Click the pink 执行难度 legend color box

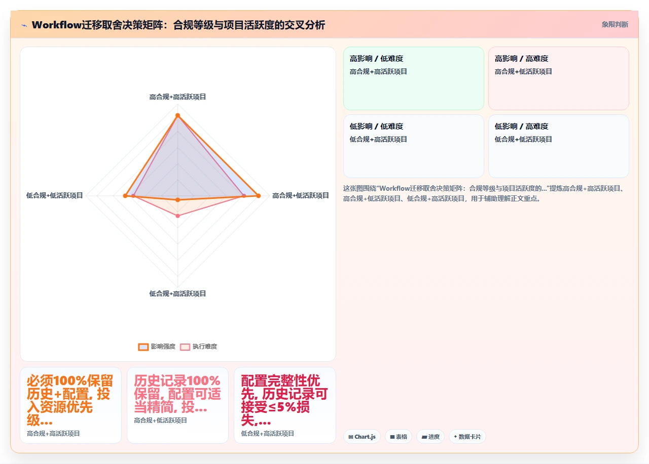(185, 347)
